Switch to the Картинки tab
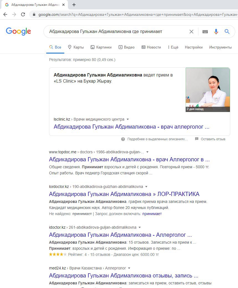The width and height of the screenshot is (238, 288). 101,47
